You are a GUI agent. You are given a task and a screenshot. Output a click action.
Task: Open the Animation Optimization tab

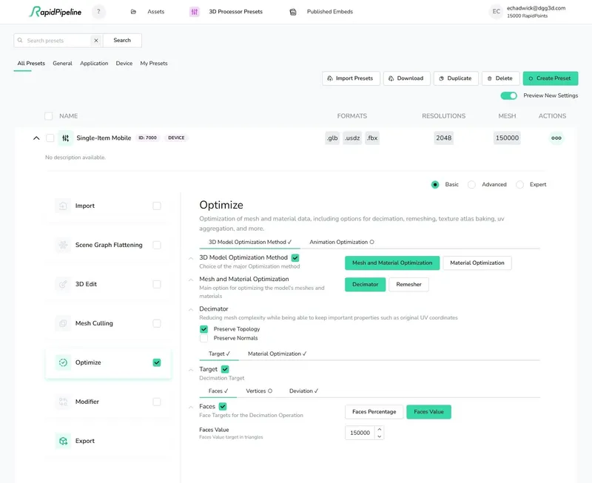(341, 242)
